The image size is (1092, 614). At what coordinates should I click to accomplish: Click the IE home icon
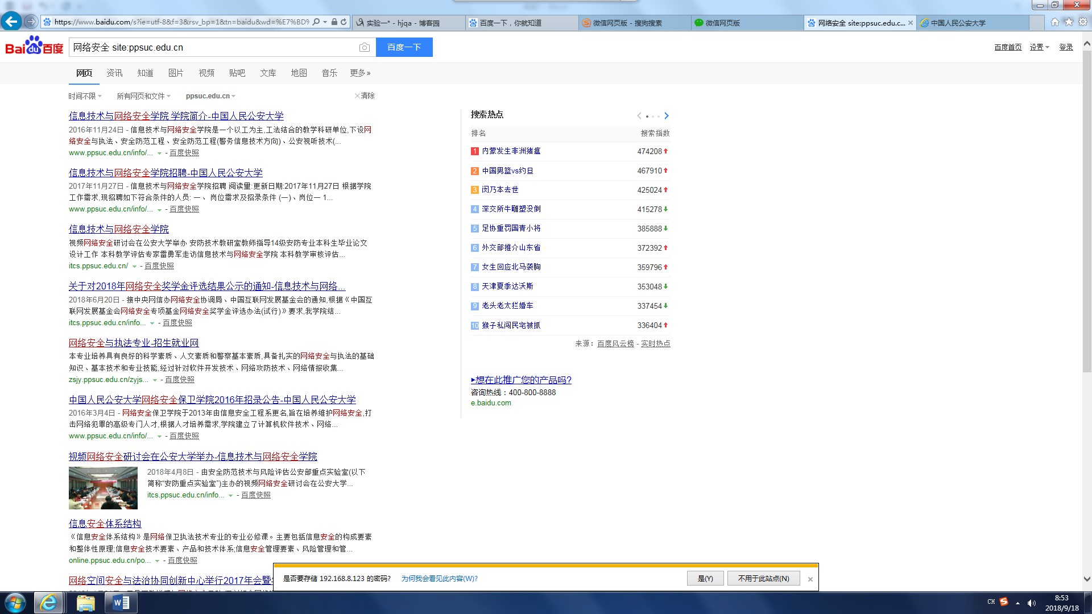[x=1055, y=22]
